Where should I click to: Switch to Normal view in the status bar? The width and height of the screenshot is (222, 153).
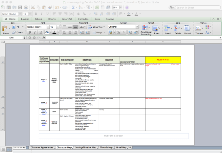(x=3, y=149)
